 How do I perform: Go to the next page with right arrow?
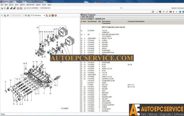point(176,12)
